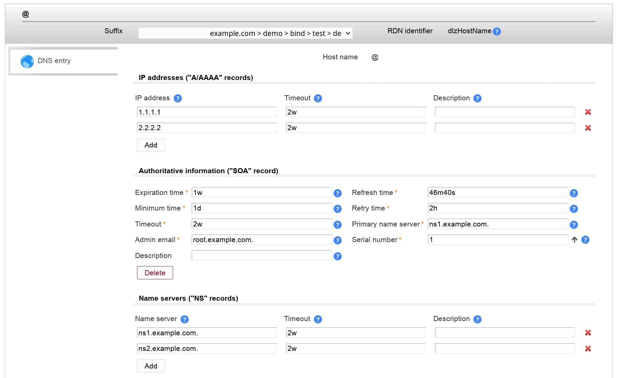Click Add under IP addresses section
620x378 pixels.
(151, 145)
